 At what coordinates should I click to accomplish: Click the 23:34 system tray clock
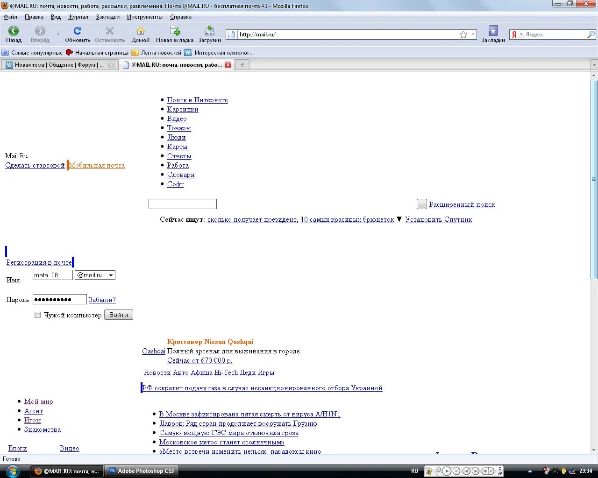pos(586,471)
